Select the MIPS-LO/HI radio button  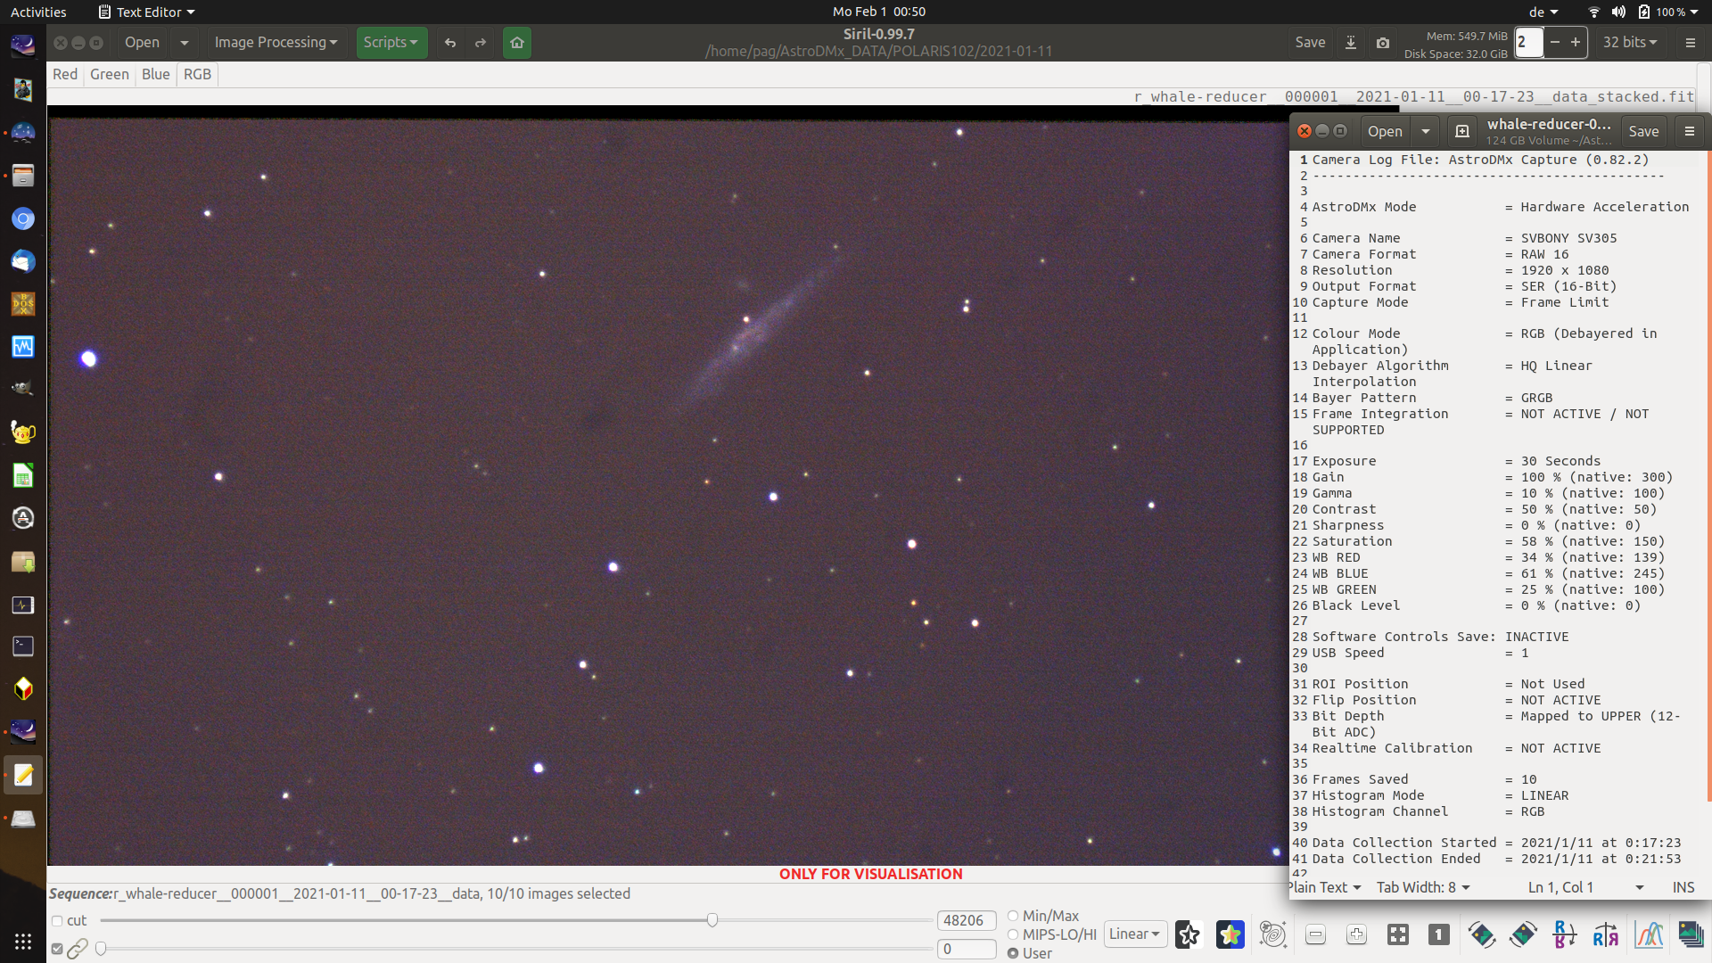click(1013, 934)
